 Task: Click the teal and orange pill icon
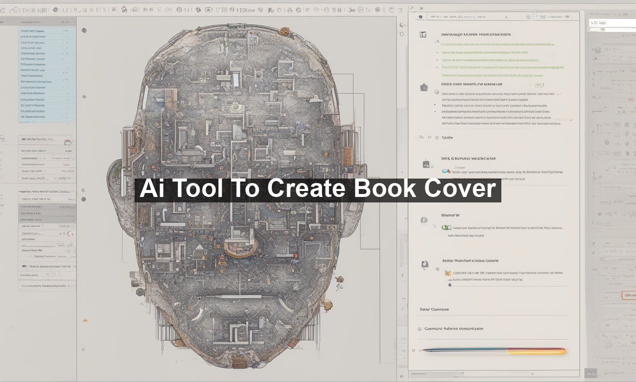point(446,171)
